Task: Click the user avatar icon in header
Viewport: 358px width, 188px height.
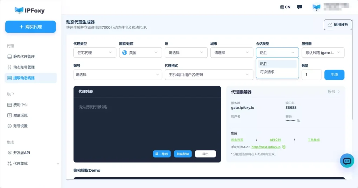Action: click(x=316, y=7)
